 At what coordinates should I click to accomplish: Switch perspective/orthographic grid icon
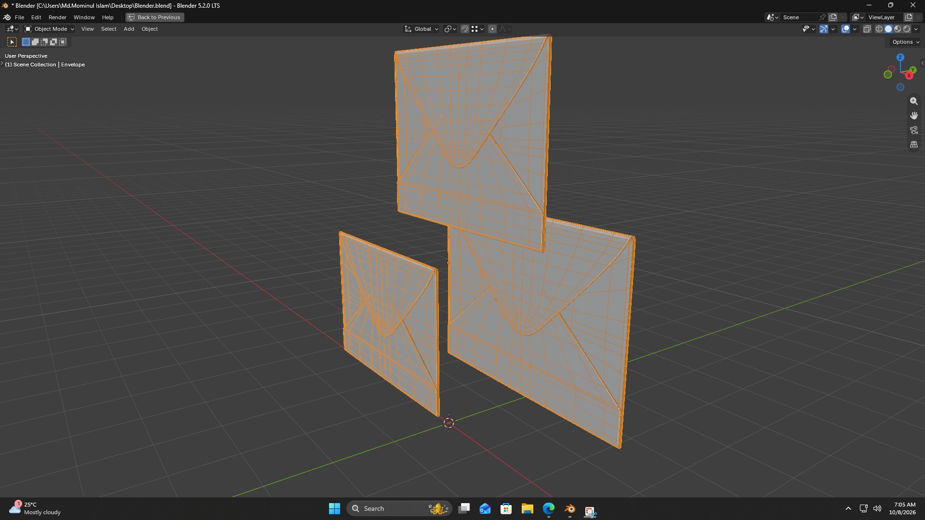pyautogui.click(x=913, y=144)
